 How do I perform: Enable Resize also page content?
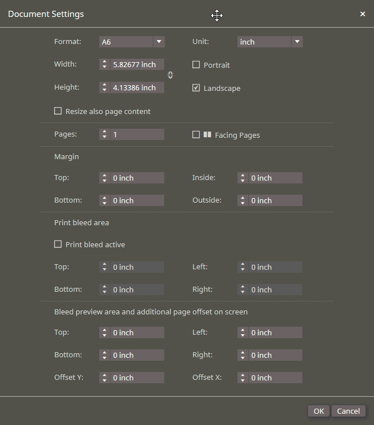tap(58, 111)
